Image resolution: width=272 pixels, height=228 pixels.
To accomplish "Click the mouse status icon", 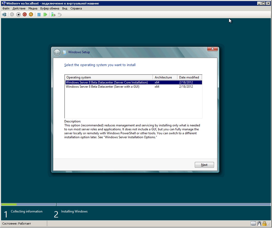I will (259, 224).
